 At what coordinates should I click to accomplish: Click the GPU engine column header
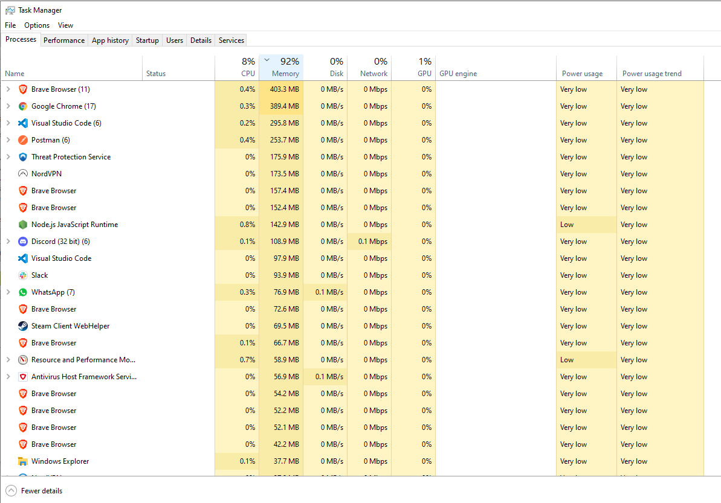pos(496,68)
